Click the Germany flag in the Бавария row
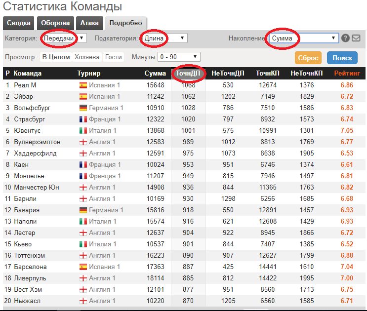The width and height of the screenshot is (367, 311). click(x=83, y=210)
